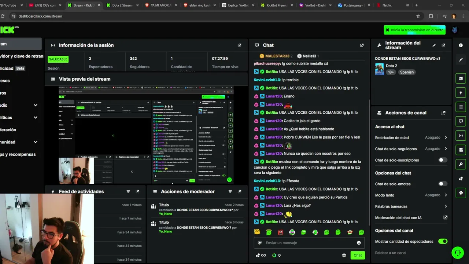Toggle stream preview panel icon in right sidebar
The image size is (469, 264).
pos(461,78)
